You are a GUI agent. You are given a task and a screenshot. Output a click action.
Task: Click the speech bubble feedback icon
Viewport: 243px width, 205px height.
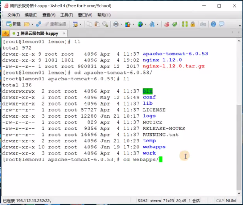pos(221,24)
